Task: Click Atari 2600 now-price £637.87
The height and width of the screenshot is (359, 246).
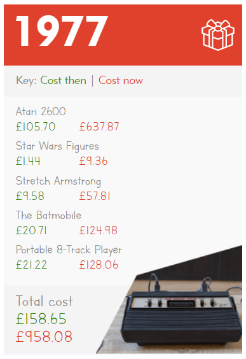Action: (x=99, y=127)
